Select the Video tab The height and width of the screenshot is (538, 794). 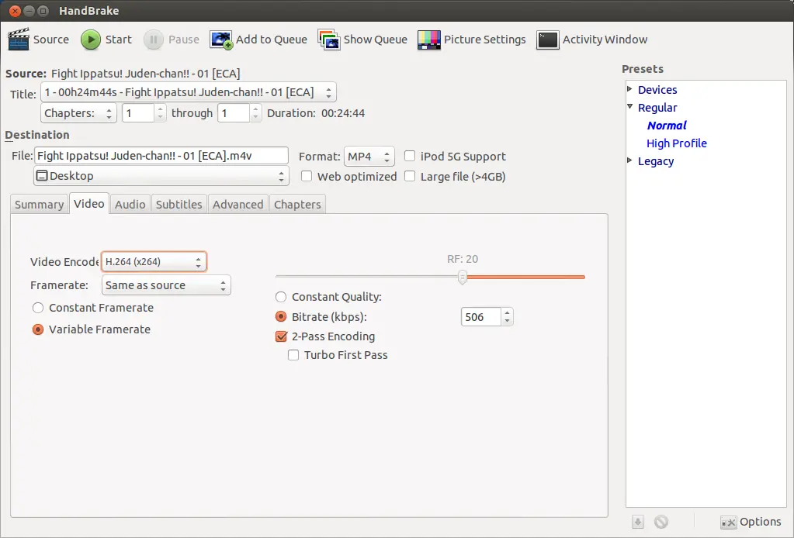[89, 203]
